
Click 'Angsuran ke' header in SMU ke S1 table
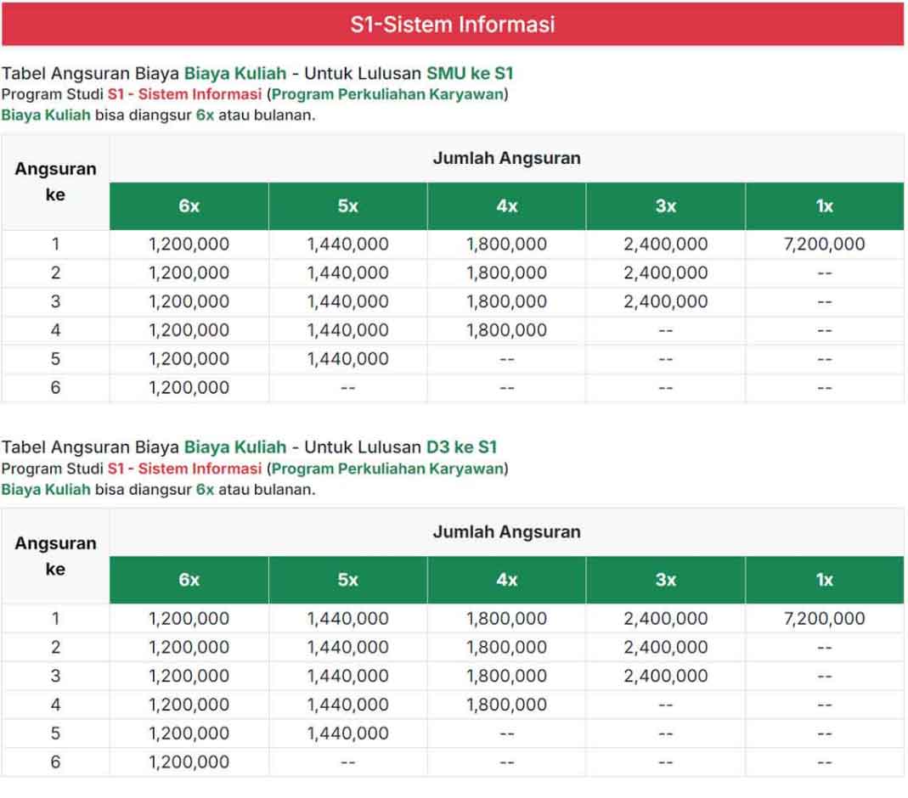pyautogui.click(x=55, y=182)
